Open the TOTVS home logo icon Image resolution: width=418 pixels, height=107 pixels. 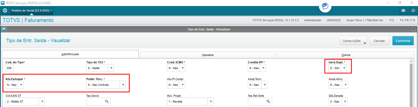click(5, 10)
